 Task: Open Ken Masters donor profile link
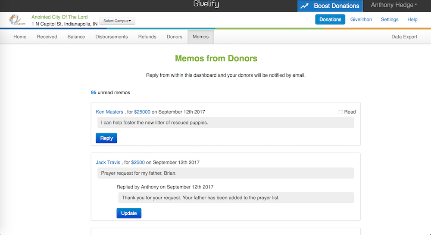[x=109, y=112]
